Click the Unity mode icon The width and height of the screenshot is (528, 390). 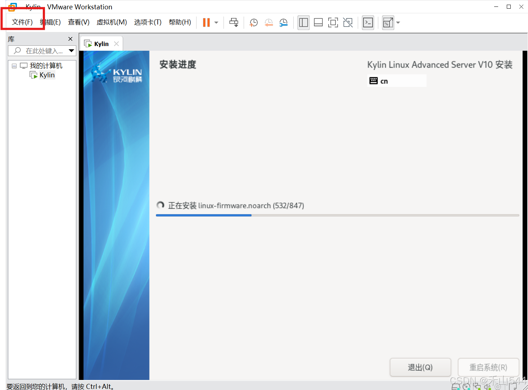(x=348, y=22)
